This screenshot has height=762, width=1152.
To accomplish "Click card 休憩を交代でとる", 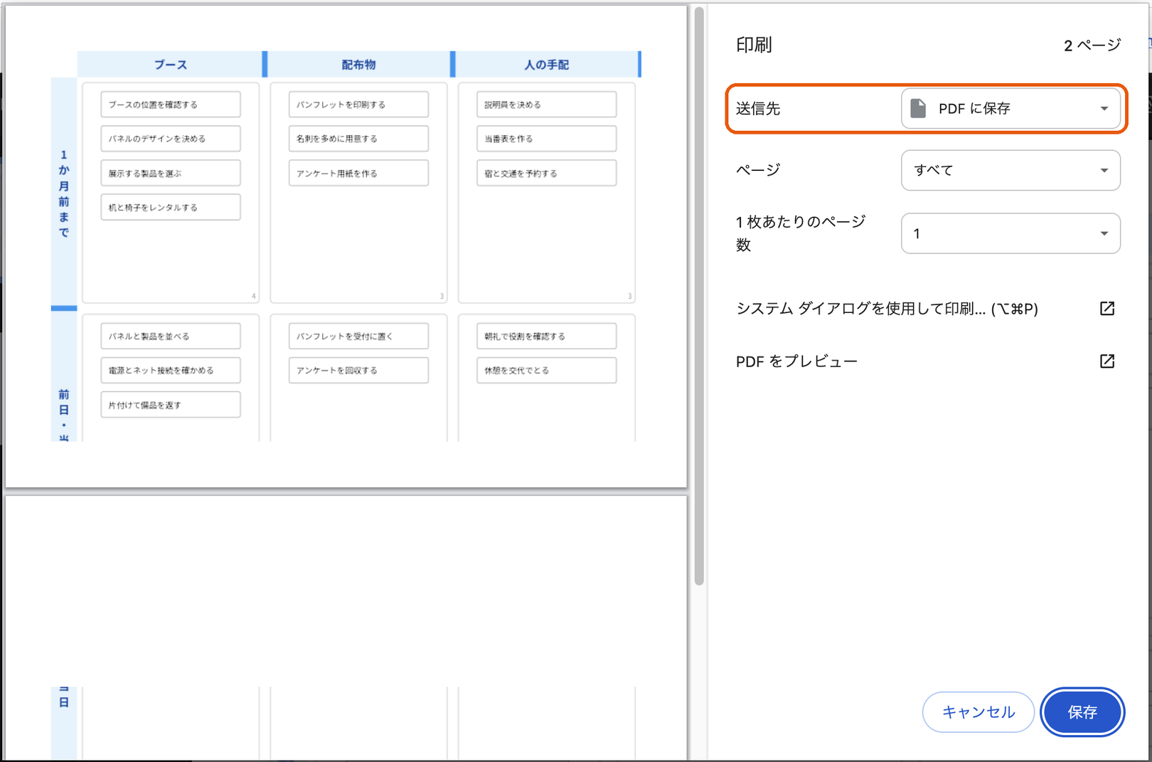I will tap(546, 370).
